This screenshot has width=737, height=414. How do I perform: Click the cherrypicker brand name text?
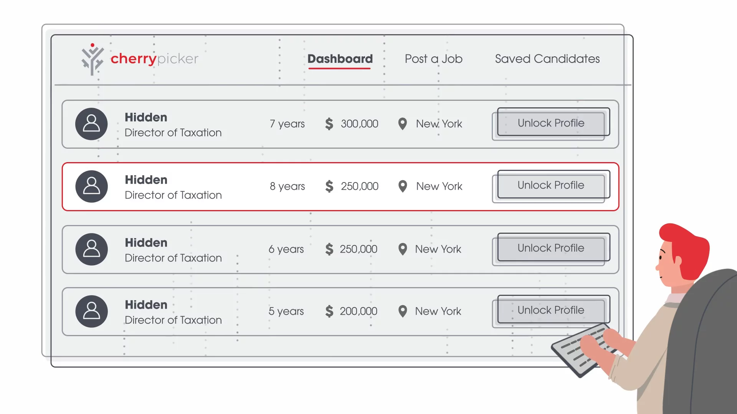pyautogui.click(x=154, y=59)
